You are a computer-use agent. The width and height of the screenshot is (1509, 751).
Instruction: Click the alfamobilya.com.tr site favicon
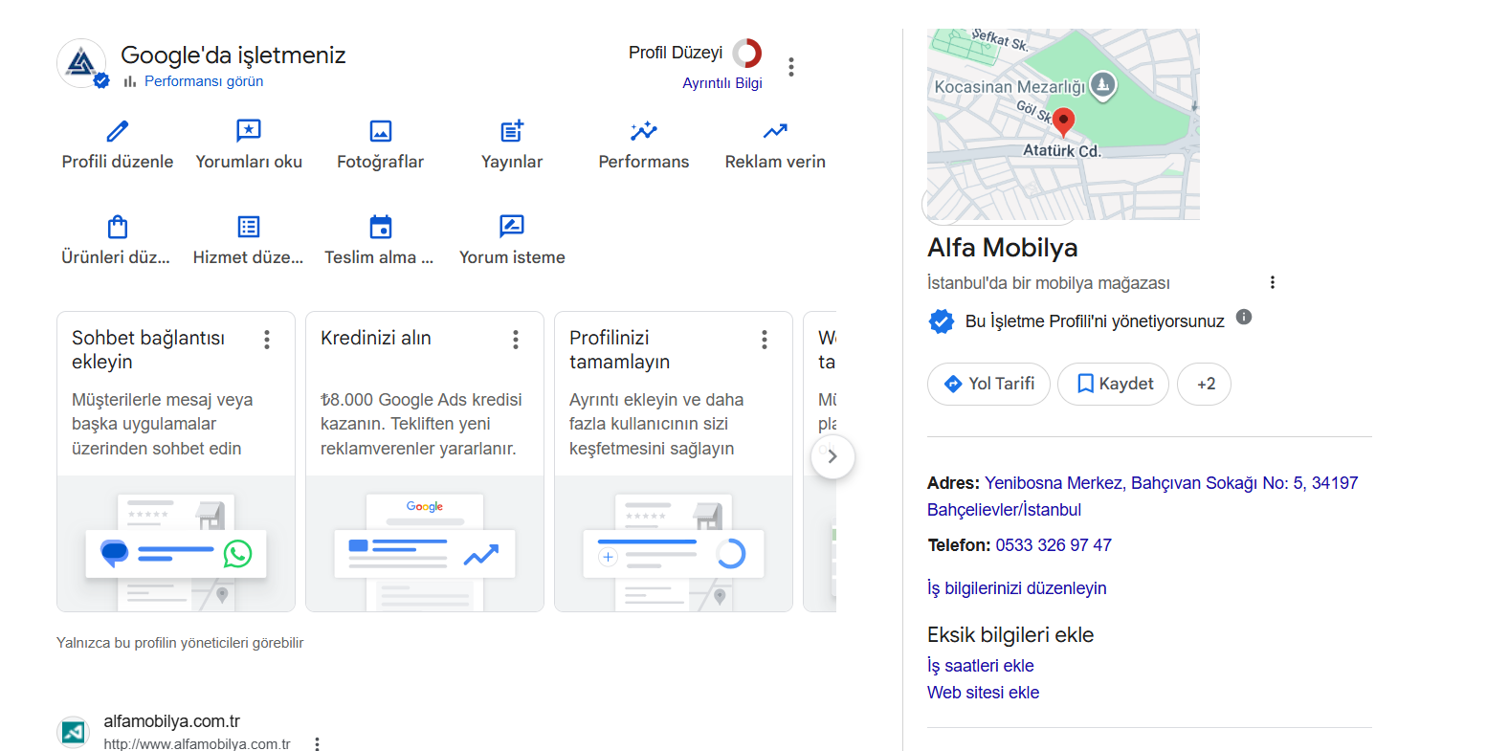[74, 732]
